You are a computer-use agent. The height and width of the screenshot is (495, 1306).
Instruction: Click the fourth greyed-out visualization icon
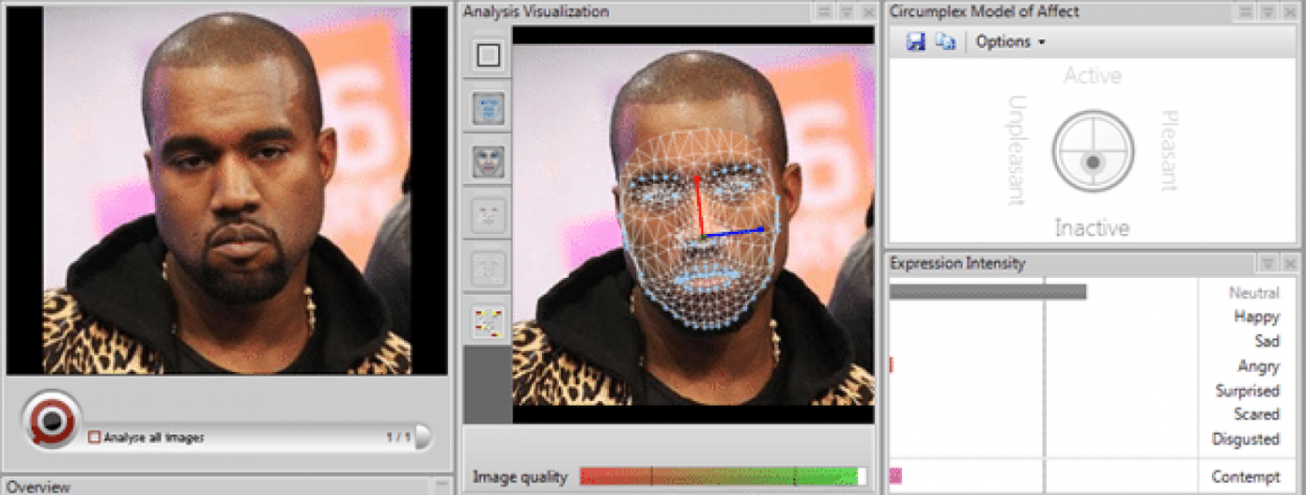489,215
